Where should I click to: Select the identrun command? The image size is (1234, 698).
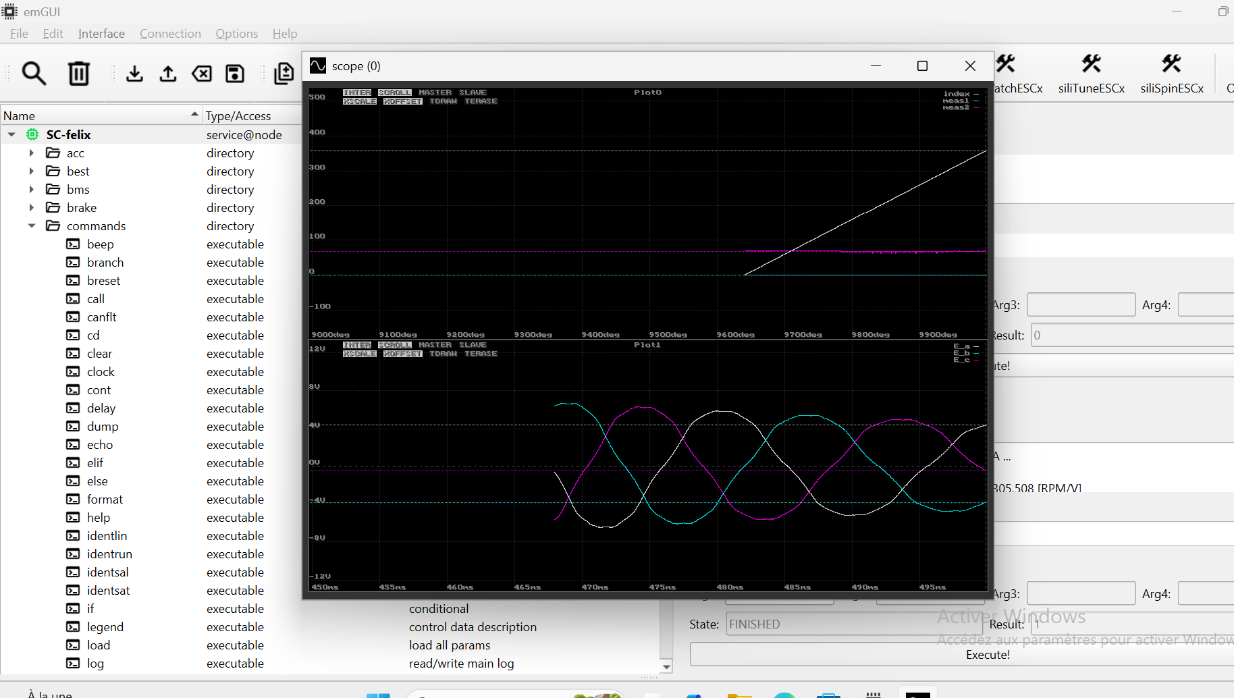pyautogui.click(x=109, y=554)
